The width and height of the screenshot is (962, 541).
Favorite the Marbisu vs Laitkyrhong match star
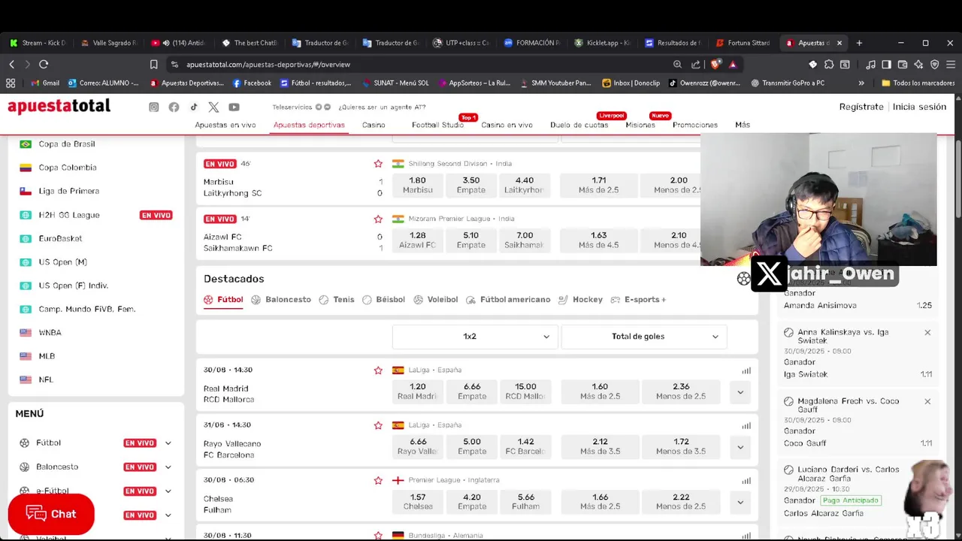[378, 164]
